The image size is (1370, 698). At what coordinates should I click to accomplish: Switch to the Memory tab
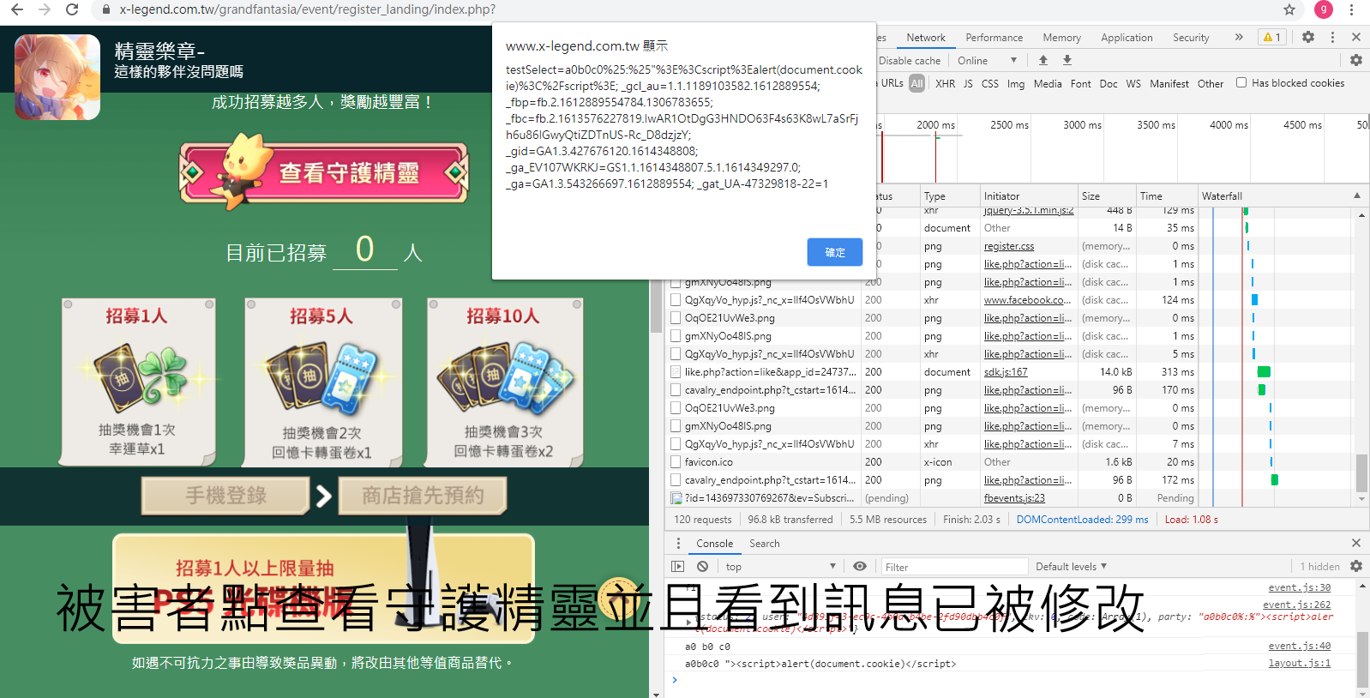1061,37
